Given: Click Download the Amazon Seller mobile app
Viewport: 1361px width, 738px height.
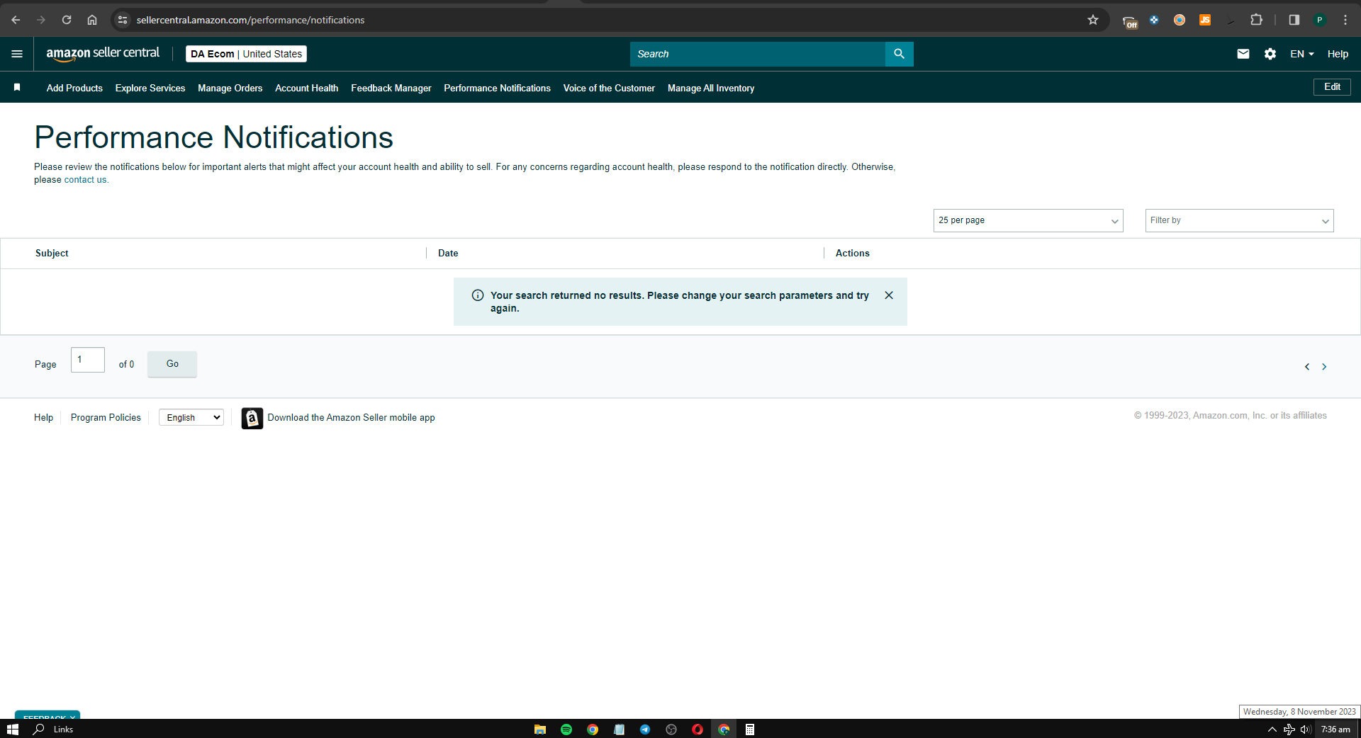Looking at the screenshot, I should tap(351, 418).
